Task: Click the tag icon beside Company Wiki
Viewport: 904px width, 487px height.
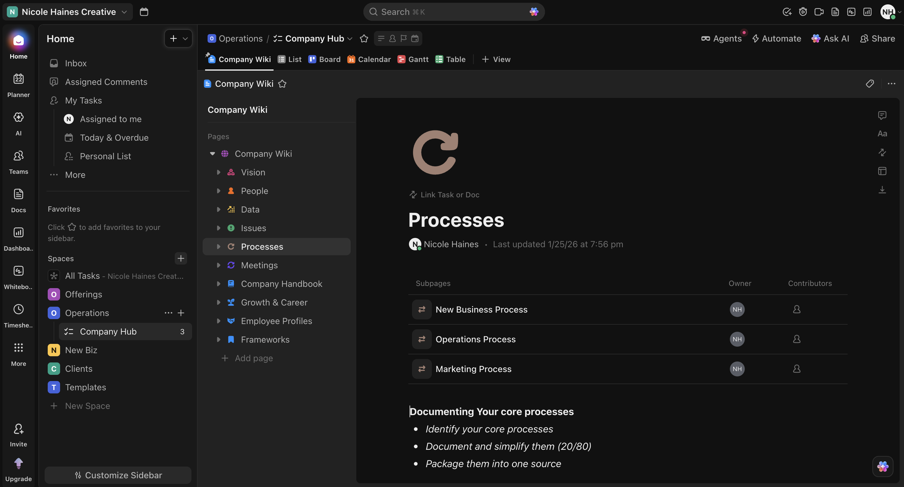Action: pyautogui.click(x=870, y=84)
